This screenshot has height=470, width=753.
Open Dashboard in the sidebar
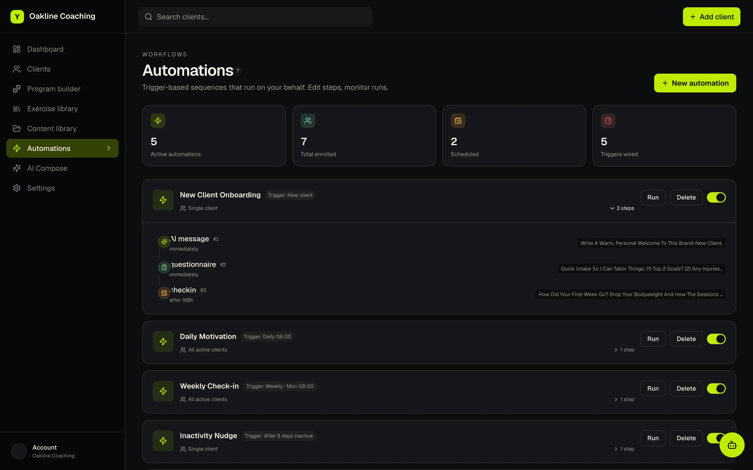pyautogui.click(x=62, y=49)
